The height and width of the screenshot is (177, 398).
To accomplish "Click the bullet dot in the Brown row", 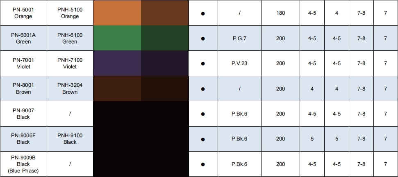I will [203, 89].
